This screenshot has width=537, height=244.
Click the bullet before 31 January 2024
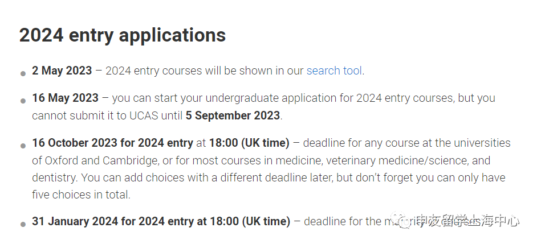coord(23,224)
